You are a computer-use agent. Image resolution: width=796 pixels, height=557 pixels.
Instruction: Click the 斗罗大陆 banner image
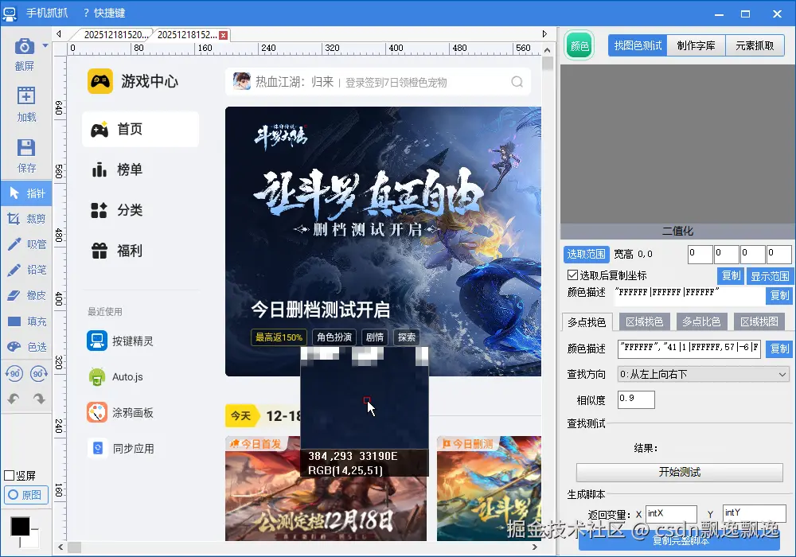(x=384, y=241)
